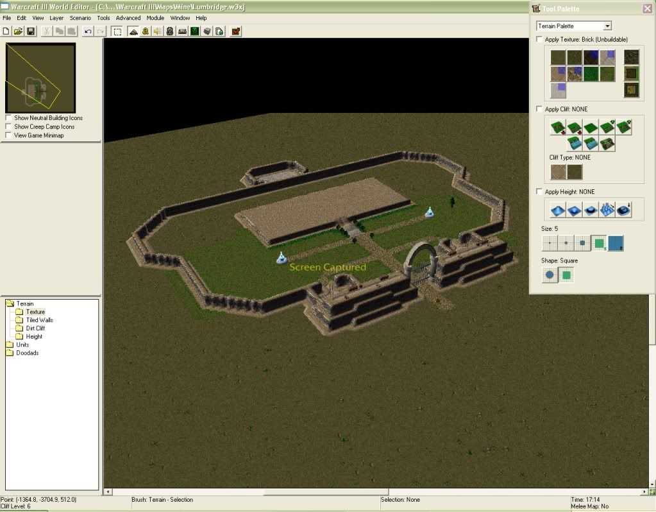Pick the grey stone tile in texture third row
The width and height of the screenshot is (656, 512).
558,90
